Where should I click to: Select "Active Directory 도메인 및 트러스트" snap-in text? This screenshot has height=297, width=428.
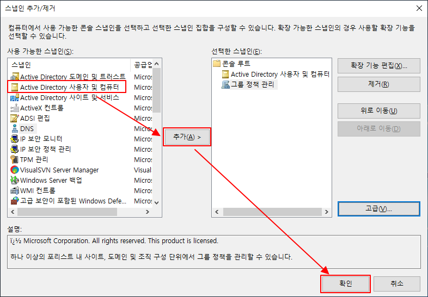73,77
